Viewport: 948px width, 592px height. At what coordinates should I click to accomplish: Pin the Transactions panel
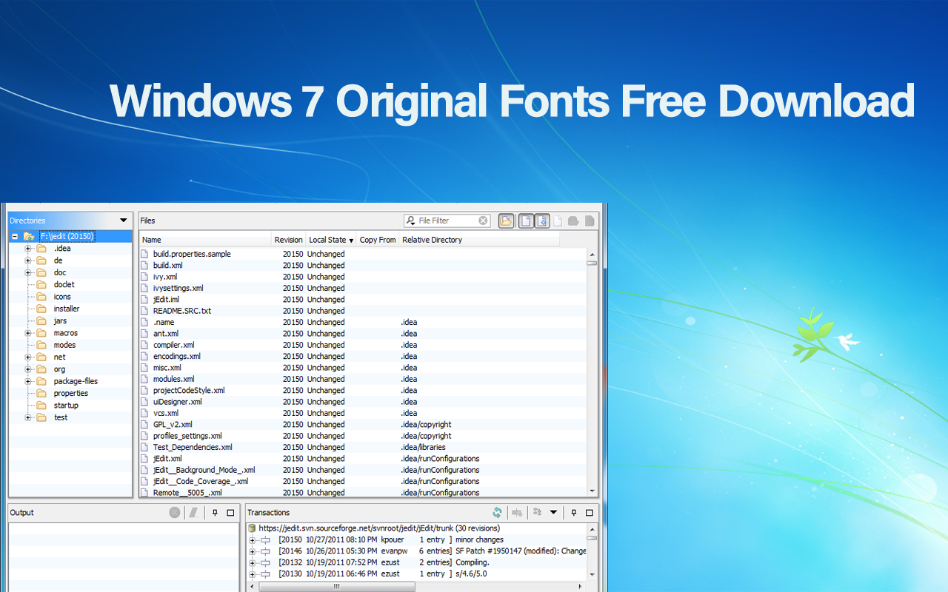tap(573, 512)
